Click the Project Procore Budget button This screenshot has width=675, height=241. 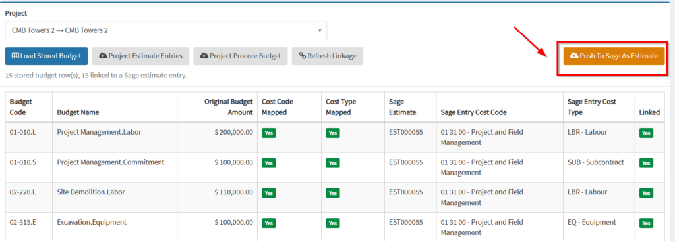pos(240,56)
